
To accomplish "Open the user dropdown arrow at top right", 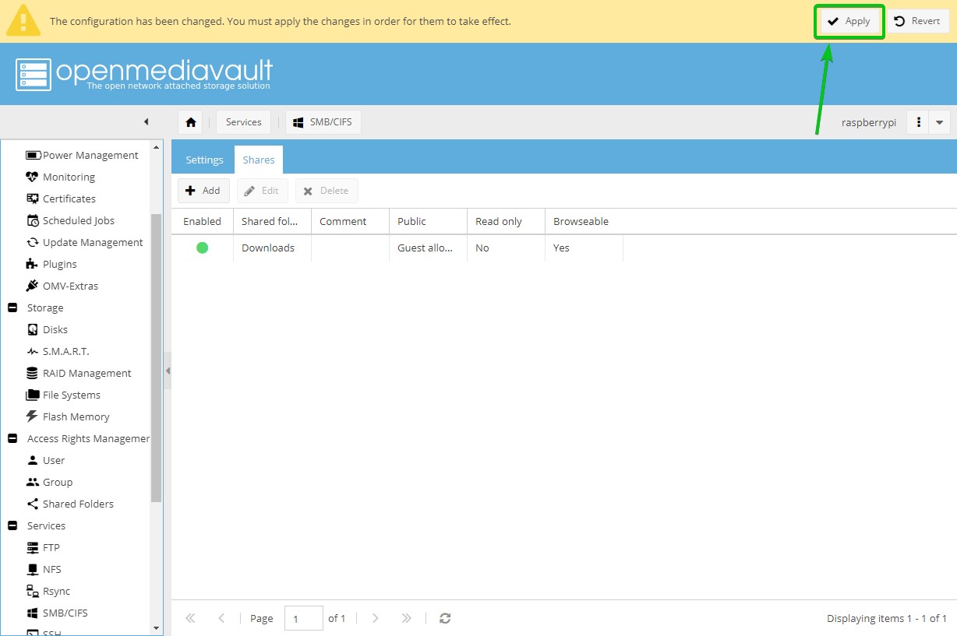I will 939,122.
